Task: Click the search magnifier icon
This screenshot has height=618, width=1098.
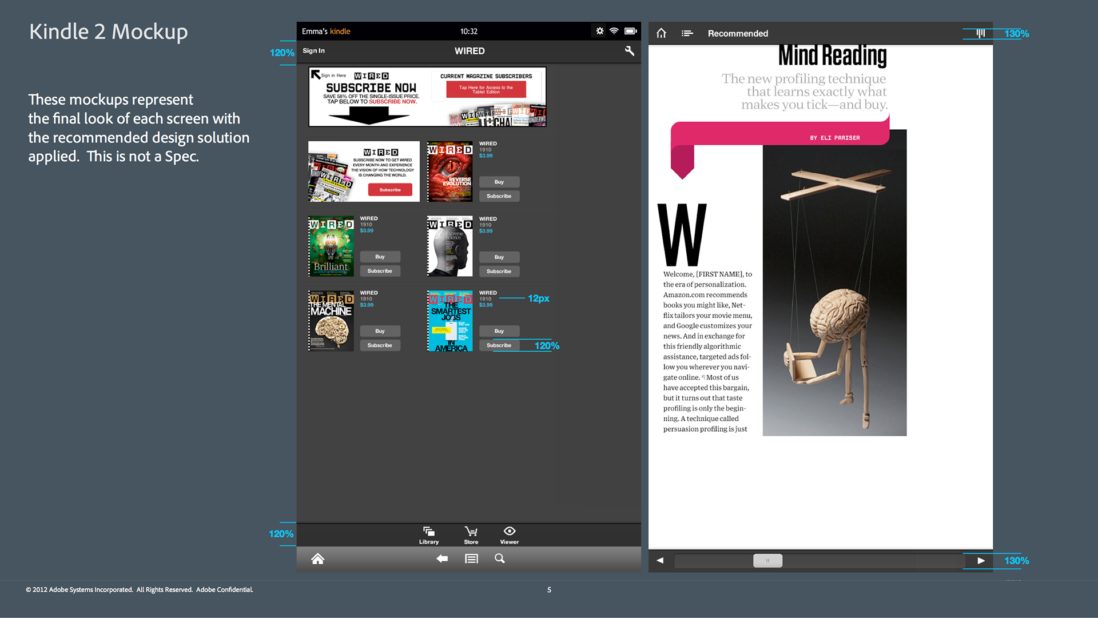Action: (500, 559)
